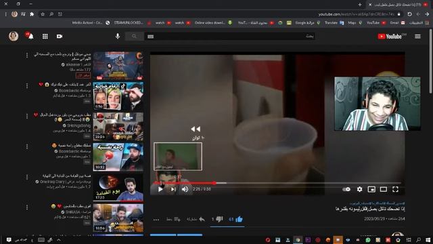Open the YouTube apps grid
Screen dimensions: 433x244
45,36
